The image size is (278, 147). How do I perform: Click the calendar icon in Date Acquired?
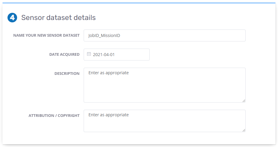[x=89, y=54]
